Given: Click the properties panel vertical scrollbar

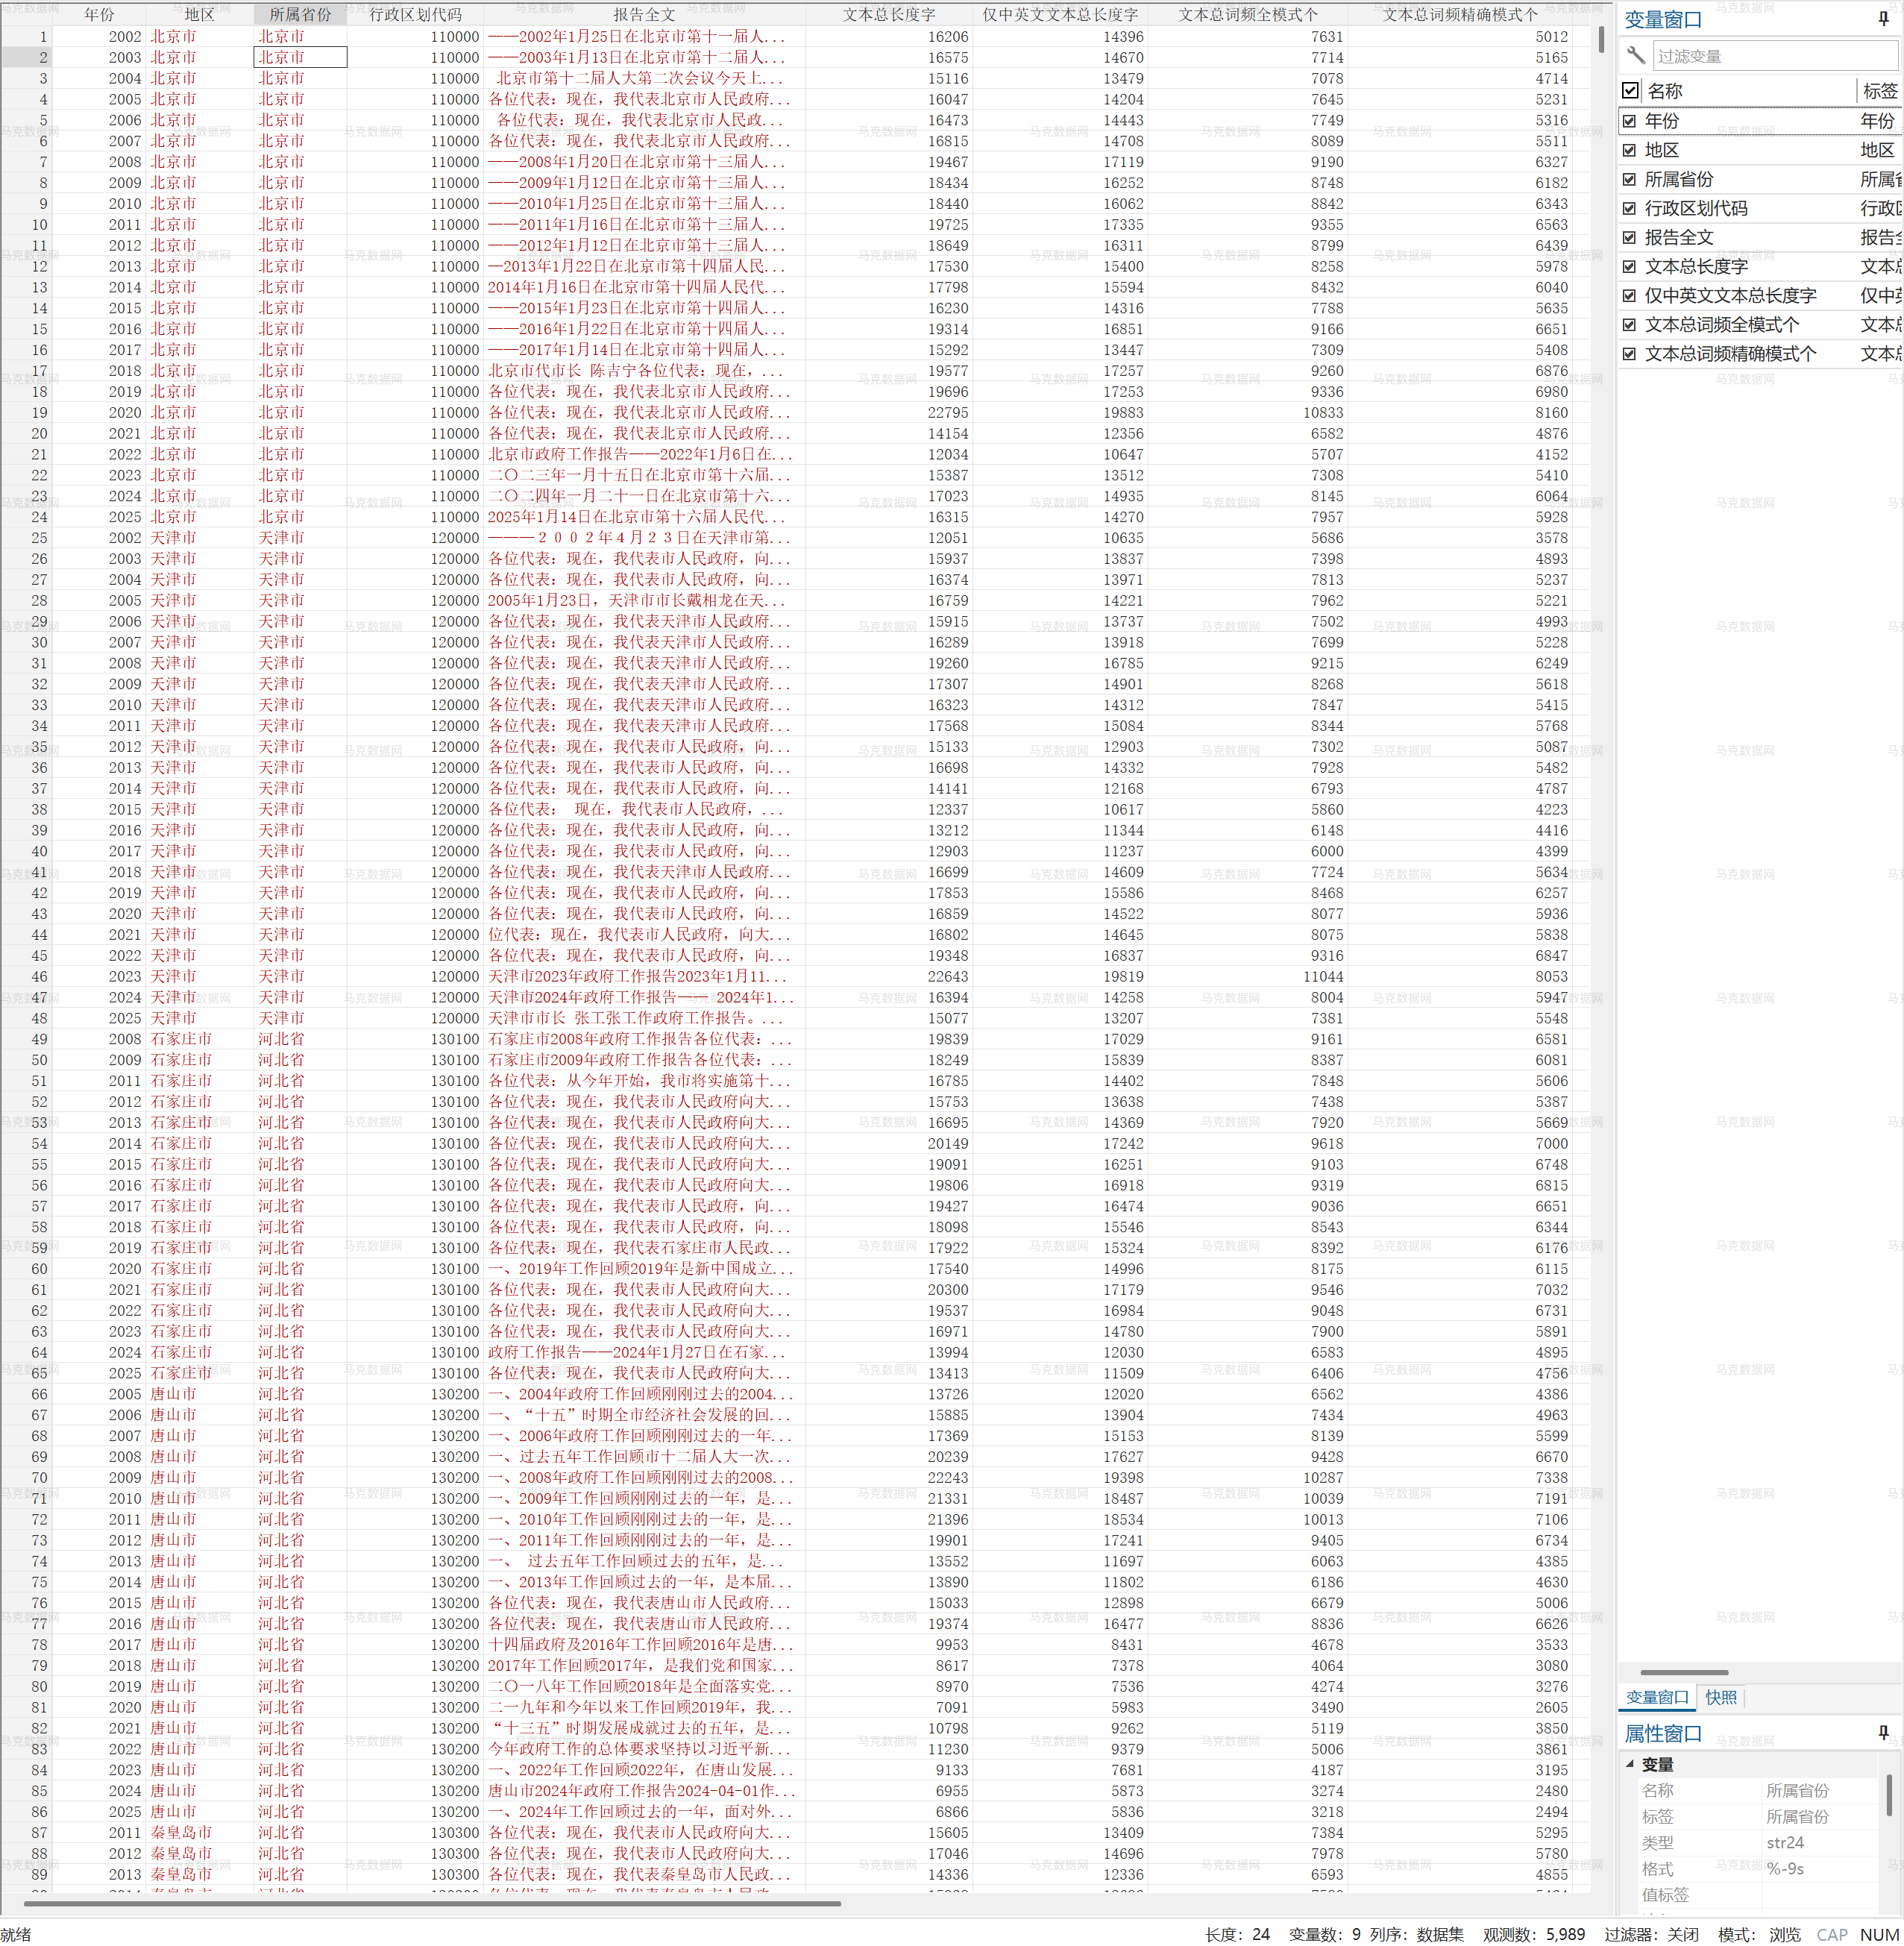Looking at the screenshot, I should tap(1889, 1795).
